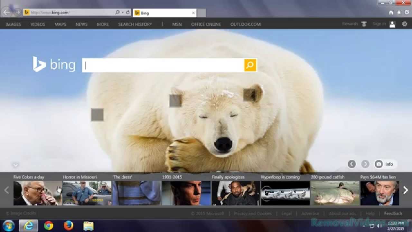412x232 pixels.
Task: Open the Privacy and Cookies footer link
Action: coord(253,213)
